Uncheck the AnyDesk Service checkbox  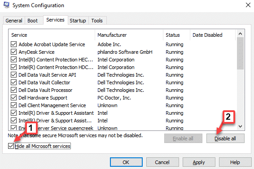[x=13, y=52]
